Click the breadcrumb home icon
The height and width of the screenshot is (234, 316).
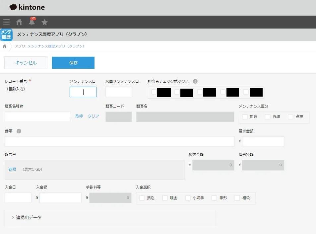click(x=5, y=46)
